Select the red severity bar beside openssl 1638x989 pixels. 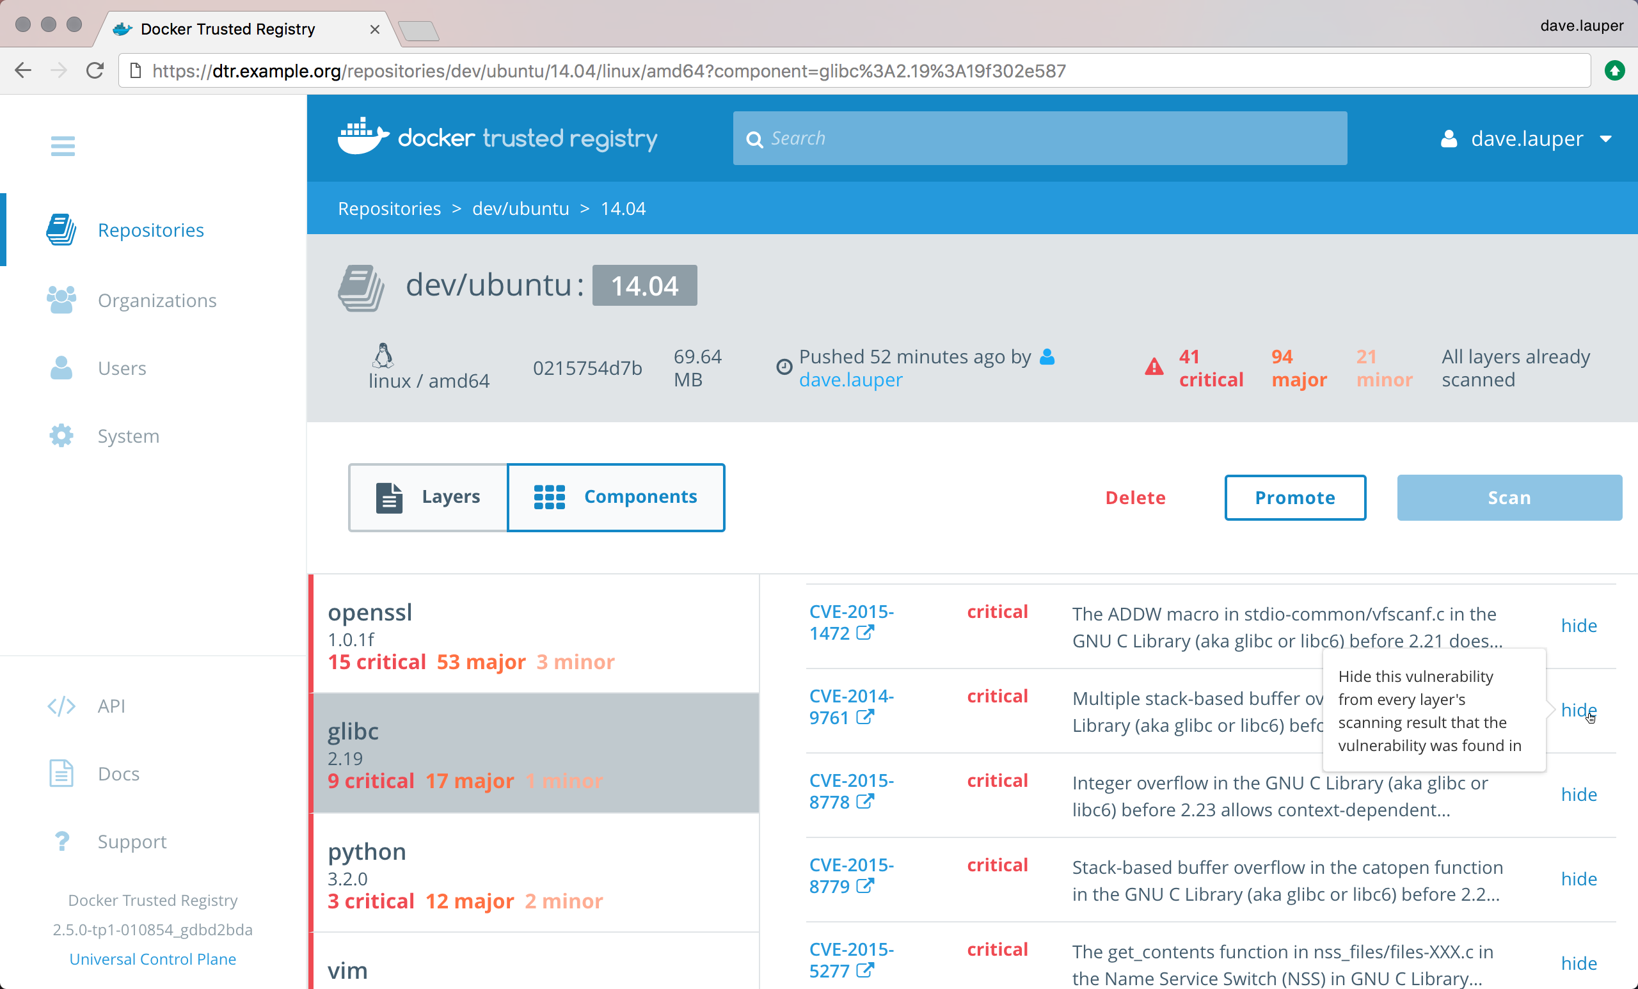click(x=310, y=635)
